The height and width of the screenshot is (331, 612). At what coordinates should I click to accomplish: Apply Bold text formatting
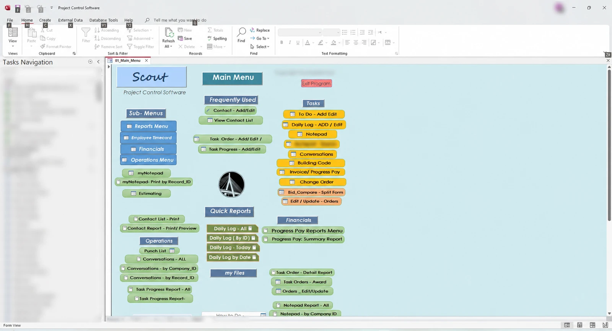point(282,42)
